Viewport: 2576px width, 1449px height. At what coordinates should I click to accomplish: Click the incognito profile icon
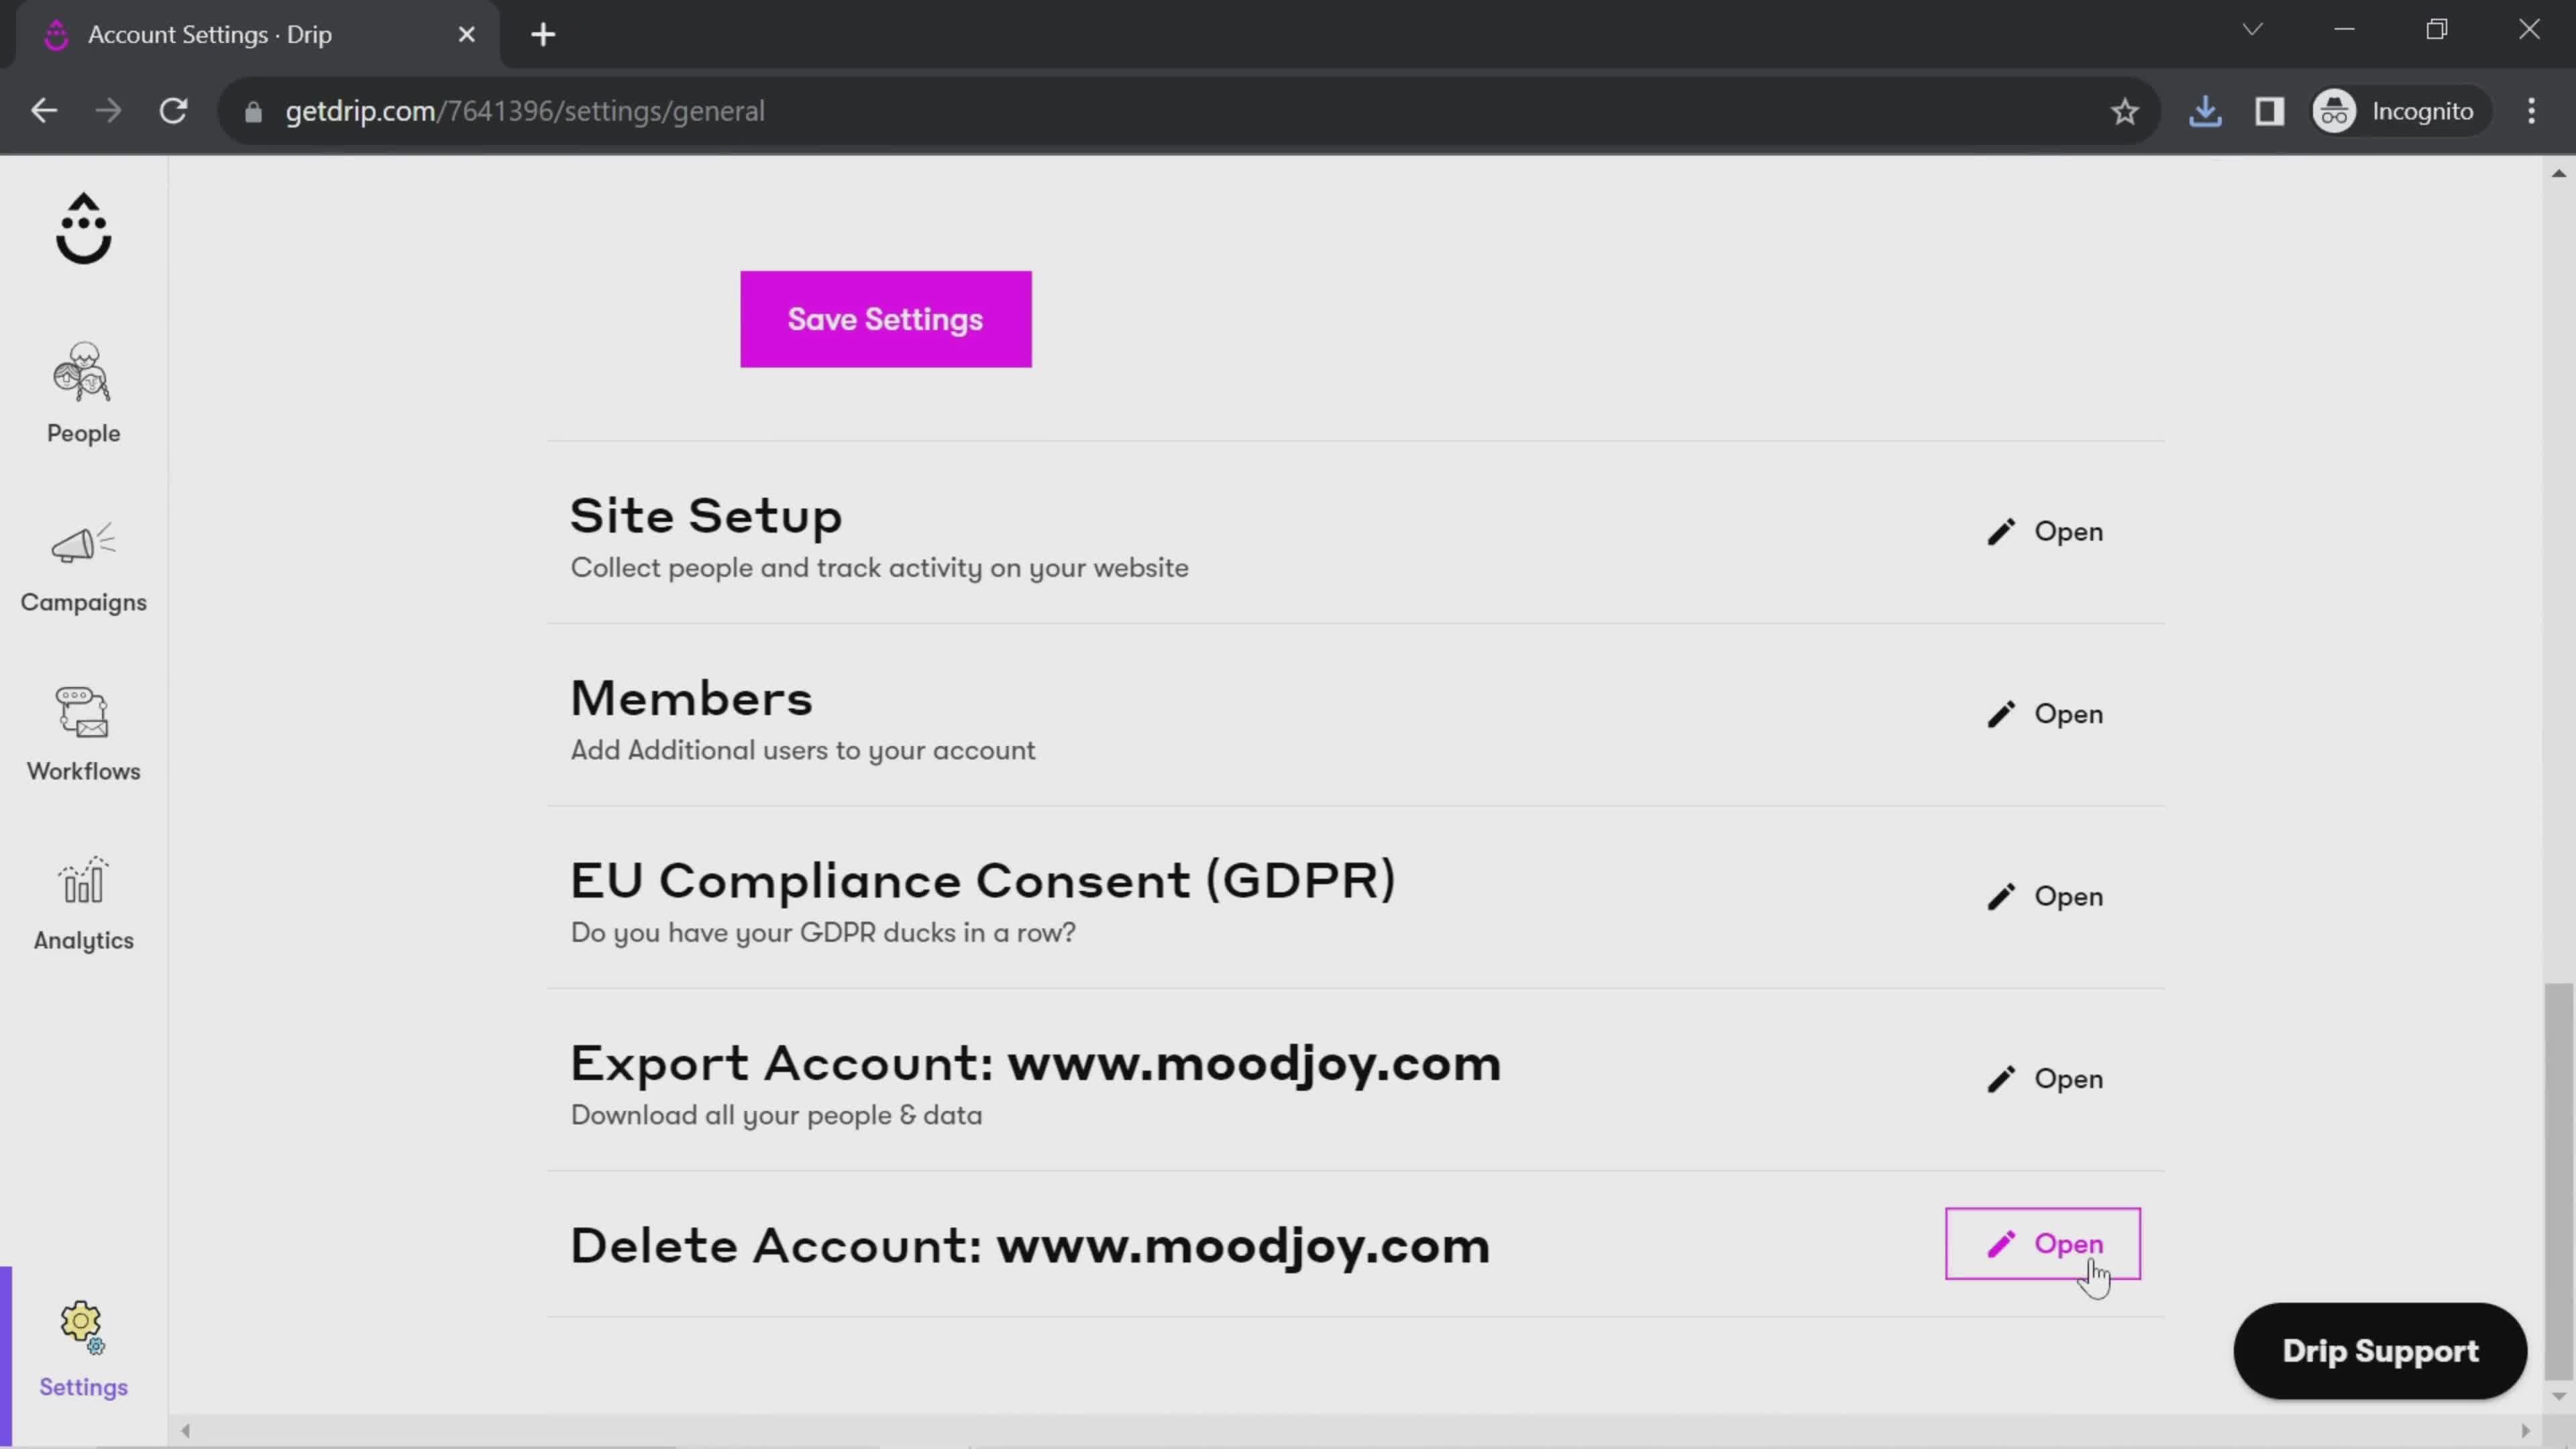[2337, 110]
